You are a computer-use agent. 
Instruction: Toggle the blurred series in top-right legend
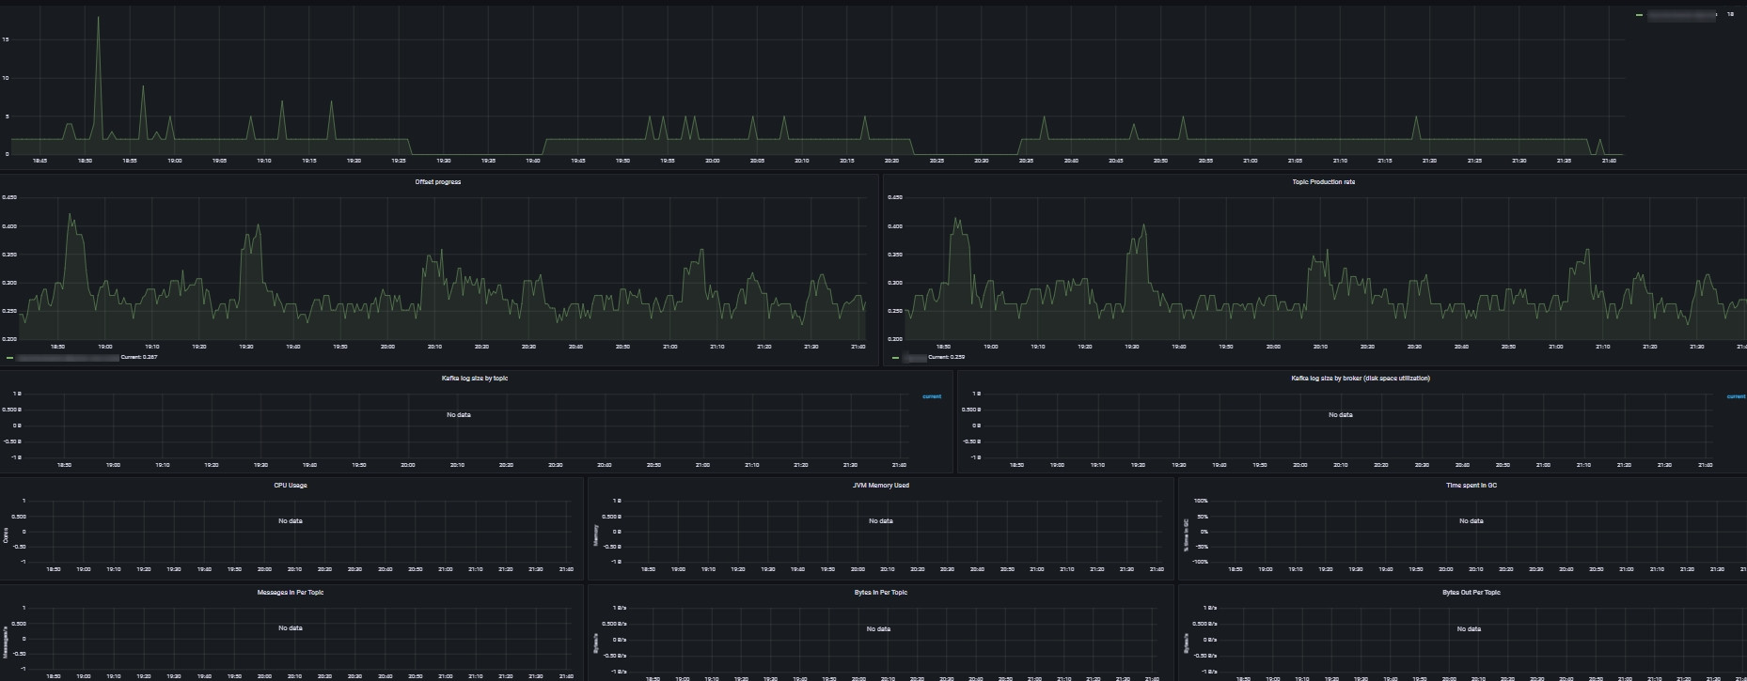pyautogui.click(x=1681, y=15)
